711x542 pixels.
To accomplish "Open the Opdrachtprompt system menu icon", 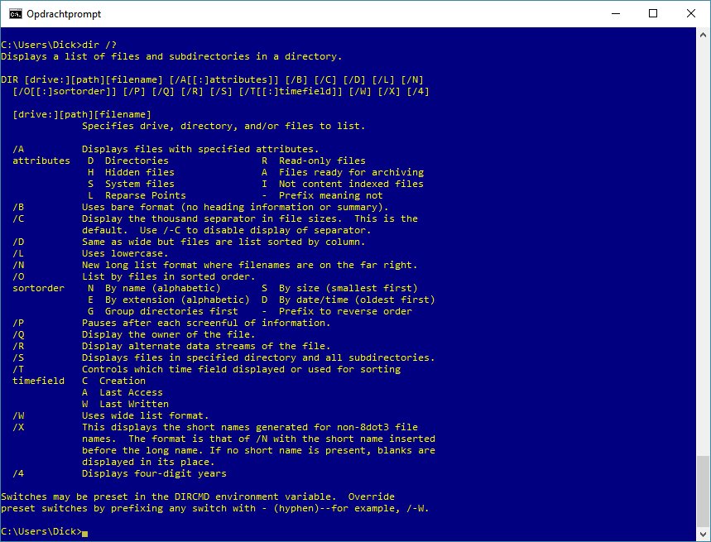I will point(16,13).
